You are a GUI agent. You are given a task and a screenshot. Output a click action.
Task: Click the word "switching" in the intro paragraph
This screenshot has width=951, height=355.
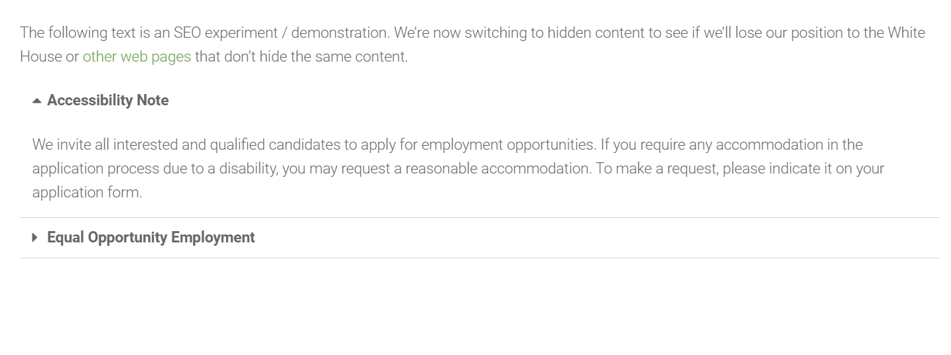[x=494, y=32]
